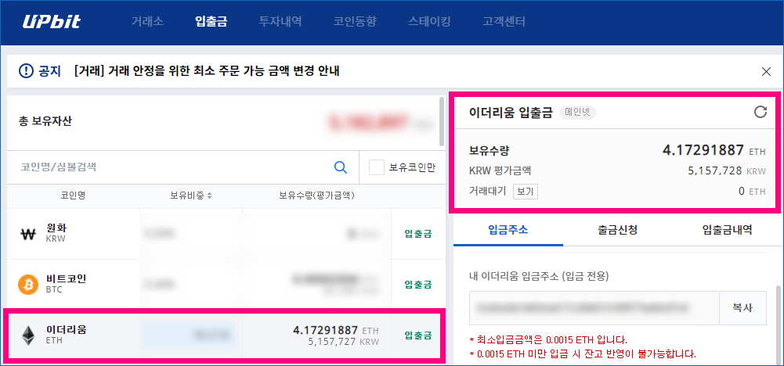Switch to the 입금주소 tab
This screenshot has height=366, width=784.
[508, 230]
